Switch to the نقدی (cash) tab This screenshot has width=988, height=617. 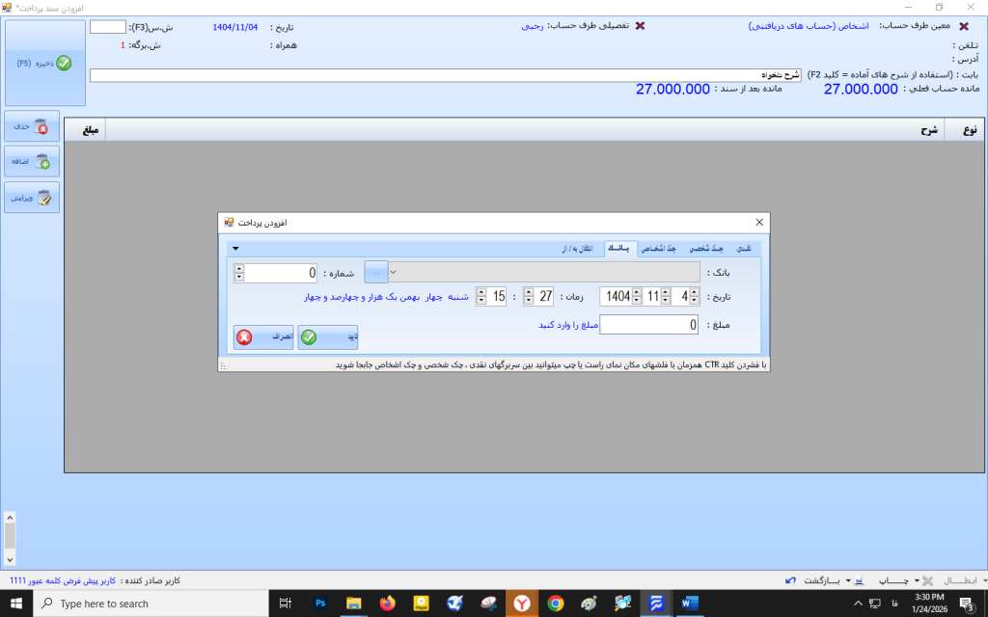point(744,249)
